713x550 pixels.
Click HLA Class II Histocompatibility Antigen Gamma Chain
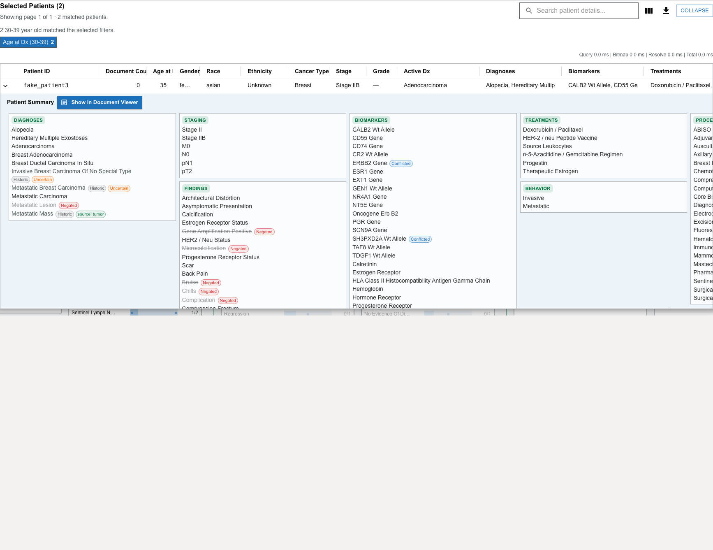[421, 281]
